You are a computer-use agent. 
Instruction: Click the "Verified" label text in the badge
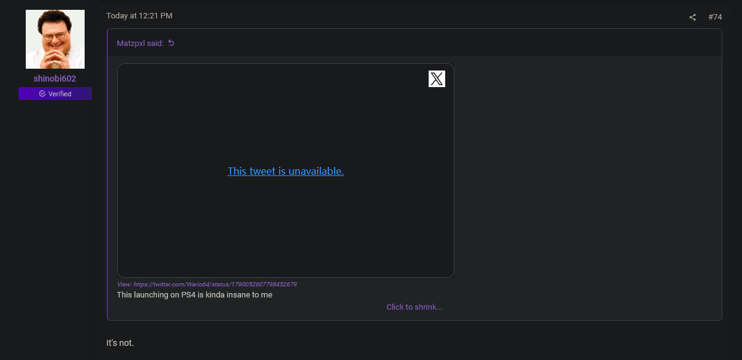coord(60,94)
